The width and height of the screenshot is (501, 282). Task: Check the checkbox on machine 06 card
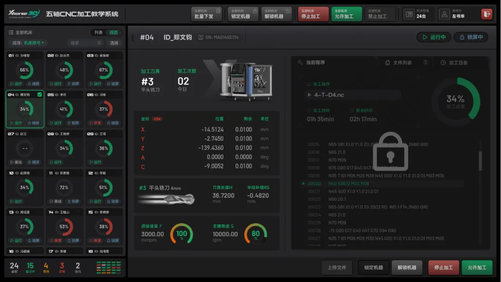(x=119, y=95)
